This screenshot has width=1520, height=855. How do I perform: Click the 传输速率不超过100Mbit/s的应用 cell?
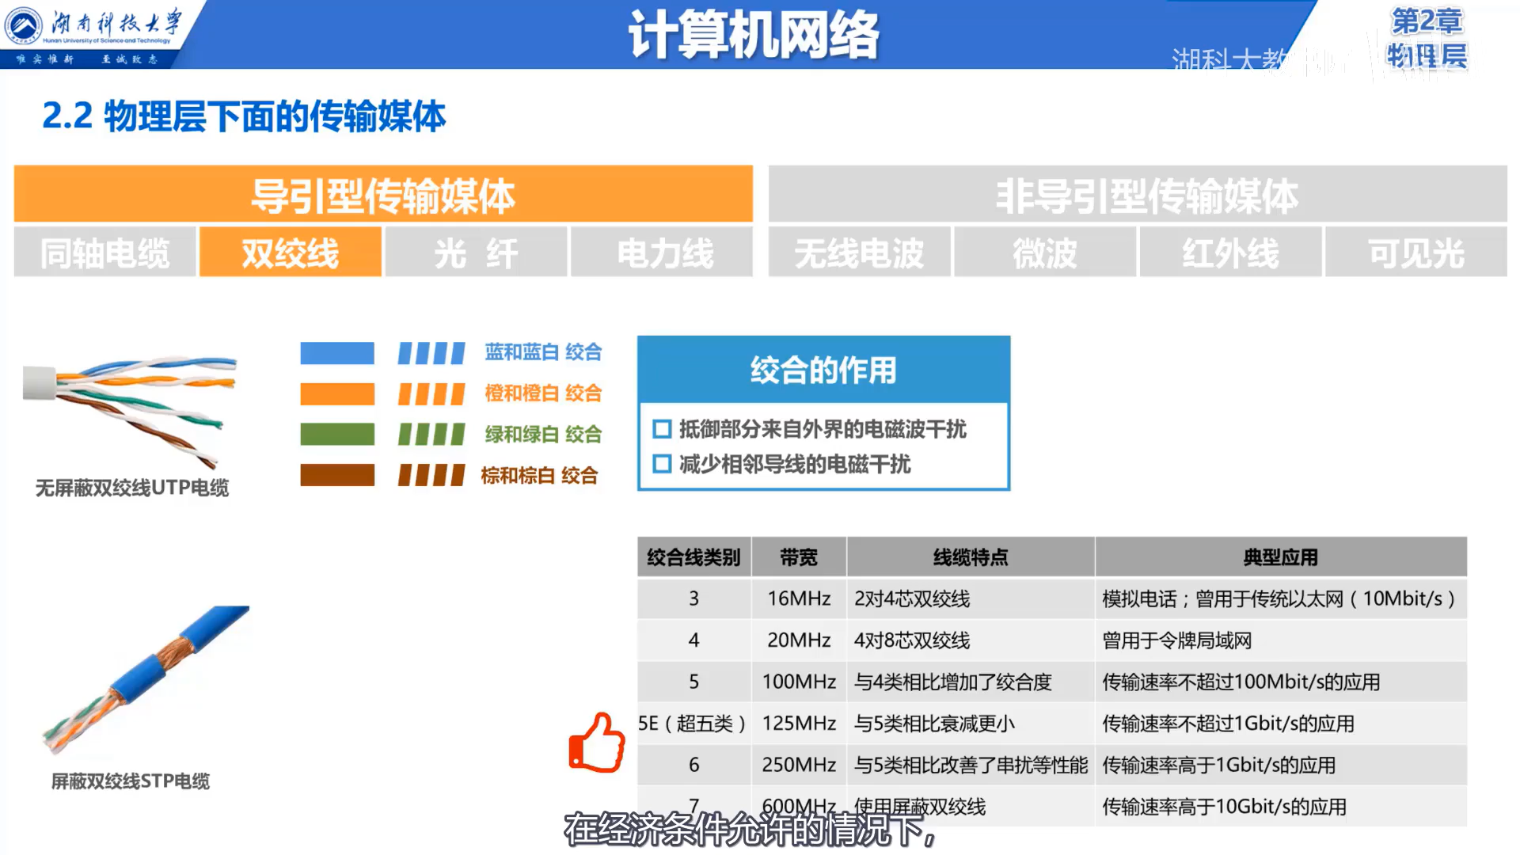pyautogui.click(x=1281, y=682)
